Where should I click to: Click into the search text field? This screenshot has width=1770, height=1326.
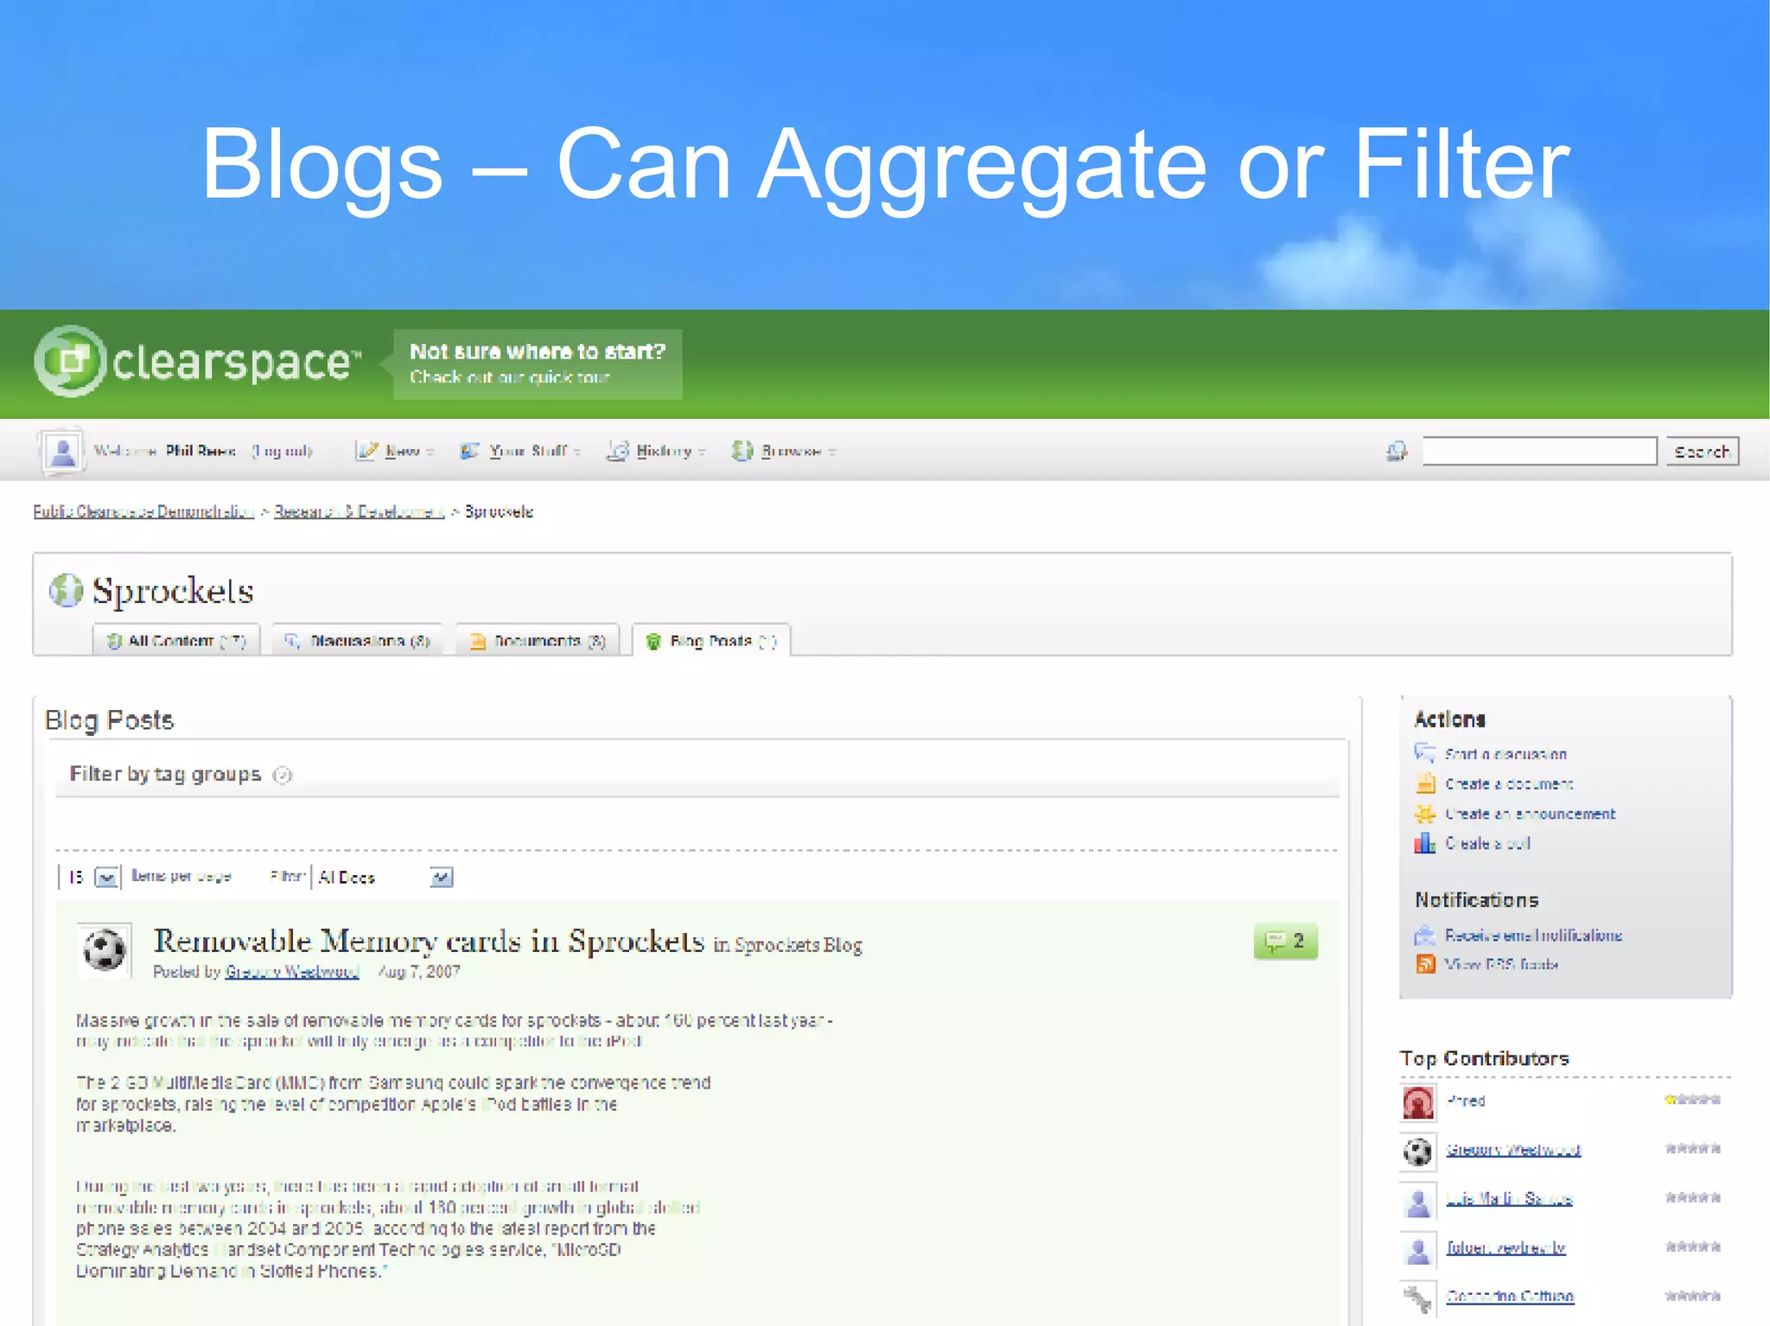(x=1538, y=451)
